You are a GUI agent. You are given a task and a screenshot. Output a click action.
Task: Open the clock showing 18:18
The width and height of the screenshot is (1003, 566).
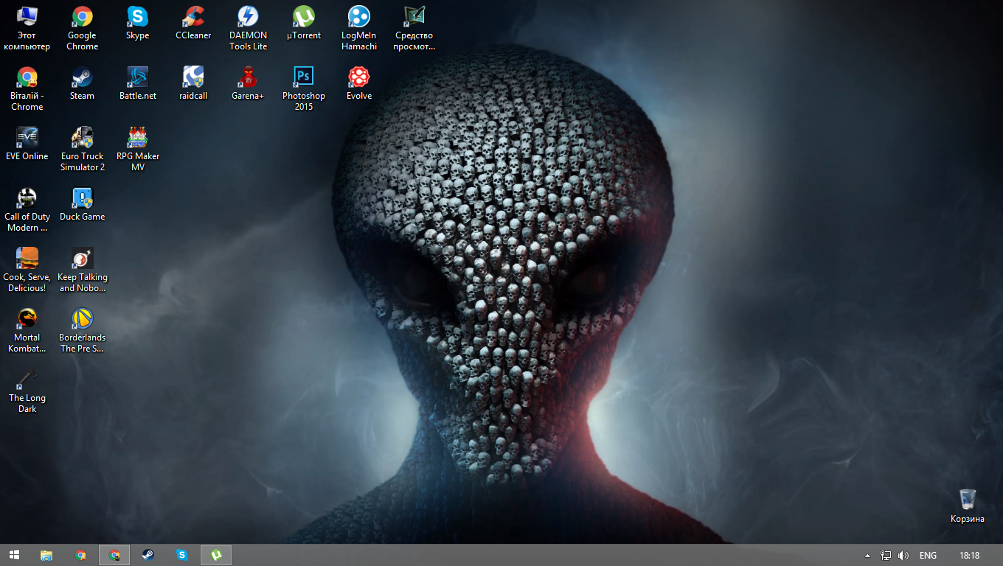[x=970, y=556]
